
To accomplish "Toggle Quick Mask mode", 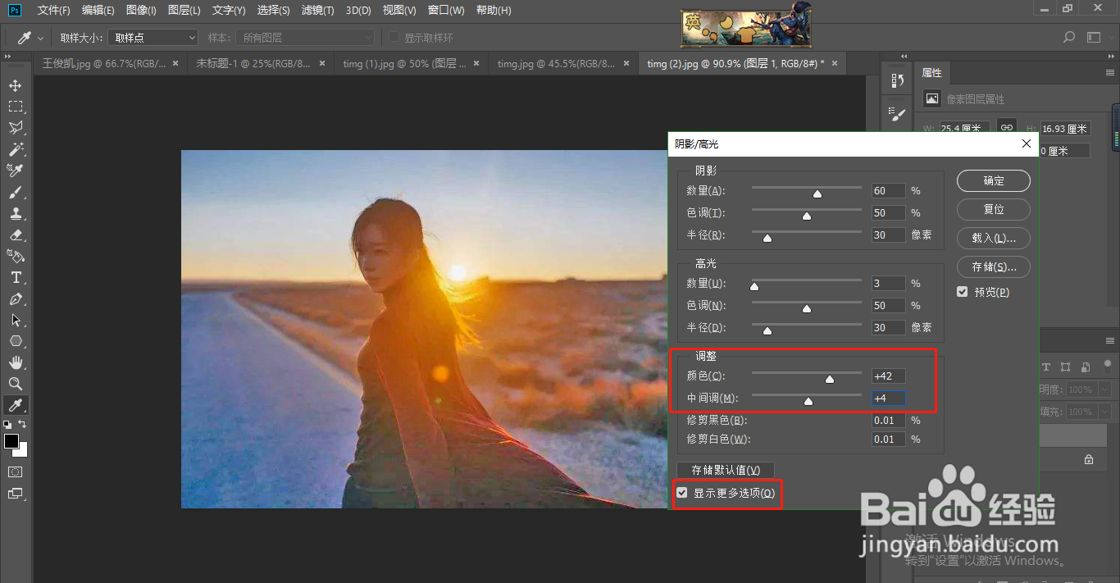I will coord(16,472).
